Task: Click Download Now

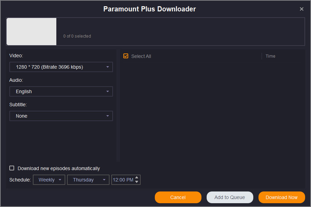Action: pos(282,197)
